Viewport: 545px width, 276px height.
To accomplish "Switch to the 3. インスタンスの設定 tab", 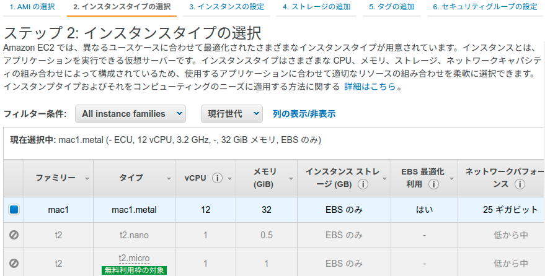I will (227, 7).
